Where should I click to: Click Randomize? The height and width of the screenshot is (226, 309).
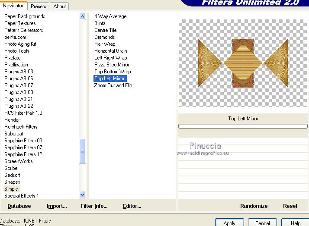pos(254,206)
